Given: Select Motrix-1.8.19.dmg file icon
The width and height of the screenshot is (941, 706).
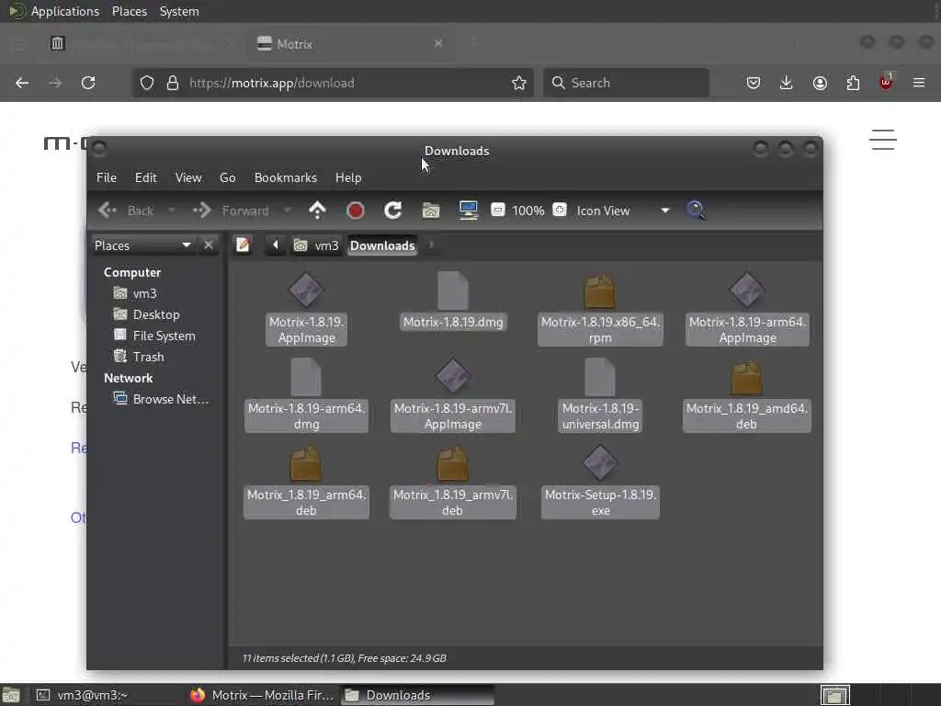Looking at the screenshot, I should (x=453, y=290).
